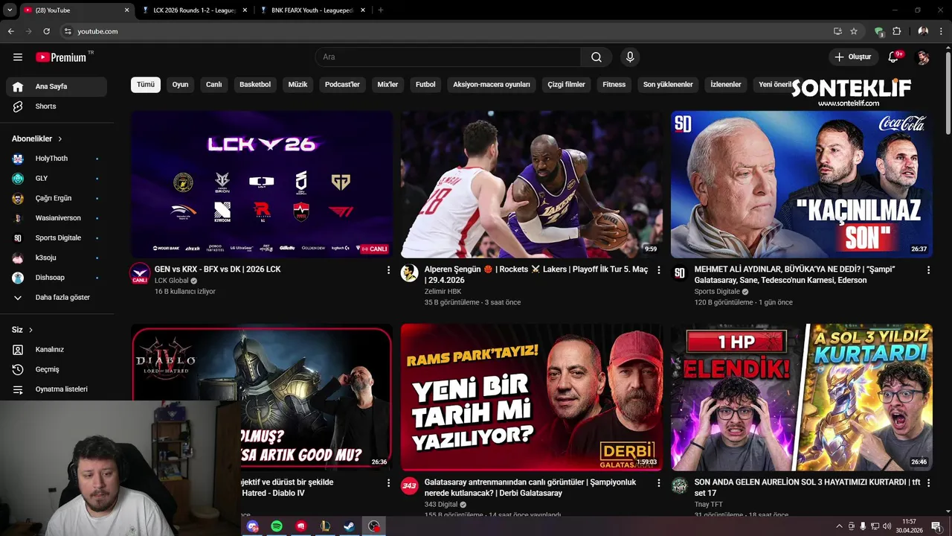Click the 343 Digital channel avatar
The image size is (952, 536).
tap(409, 486)
